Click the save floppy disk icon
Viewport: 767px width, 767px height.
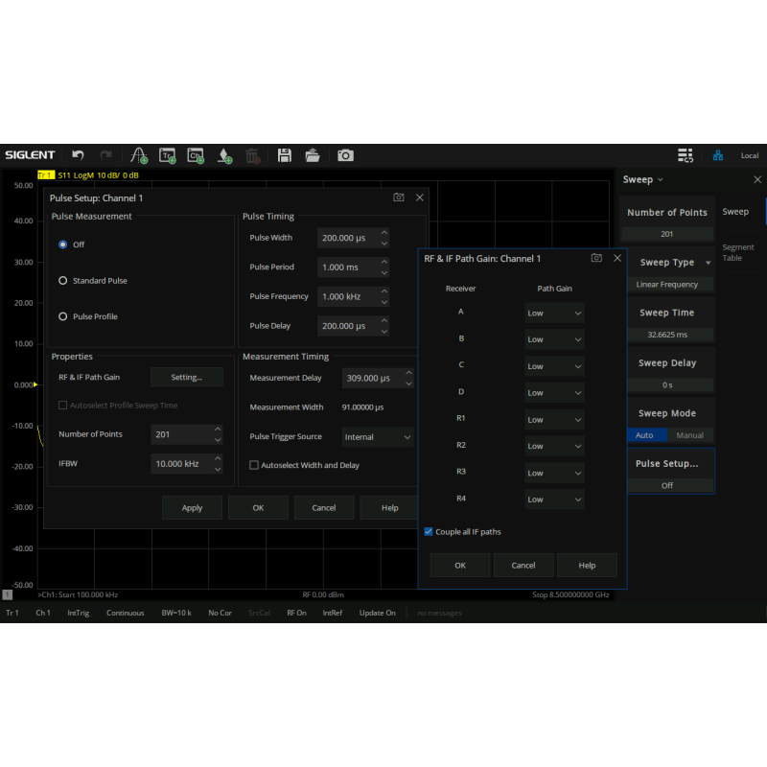285,154
